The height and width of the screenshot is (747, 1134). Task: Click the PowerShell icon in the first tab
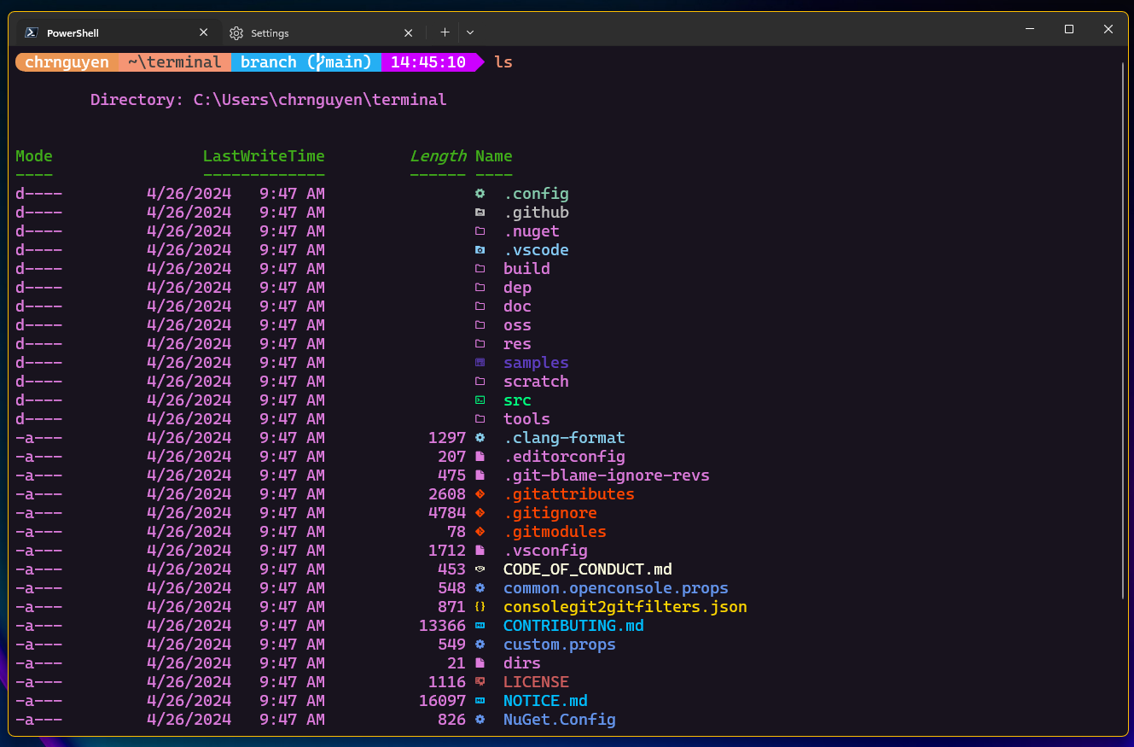[x=31, y=32]
